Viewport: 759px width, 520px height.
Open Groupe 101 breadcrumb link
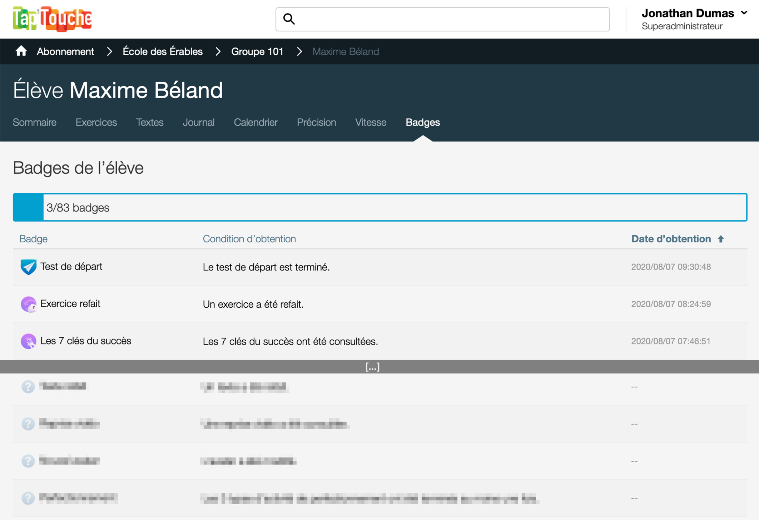(x=257, y=51)
